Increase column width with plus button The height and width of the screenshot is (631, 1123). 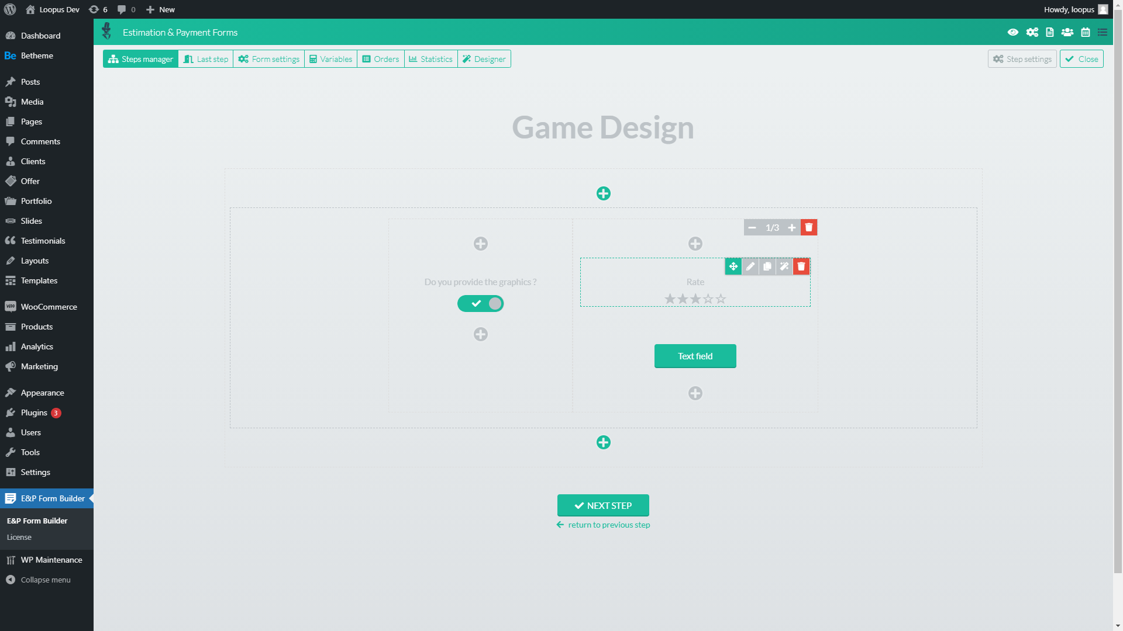[x=792, y=227]
